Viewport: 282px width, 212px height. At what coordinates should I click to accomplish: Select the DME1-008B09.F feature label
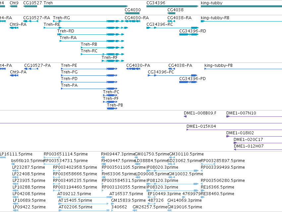(x=200, y=113)
